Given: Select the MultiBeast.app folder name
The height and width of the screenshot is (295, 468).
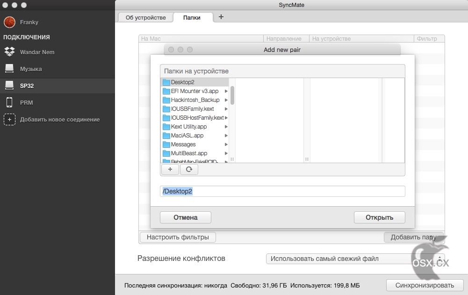Looking at the screenshot, I should (189, 153).
